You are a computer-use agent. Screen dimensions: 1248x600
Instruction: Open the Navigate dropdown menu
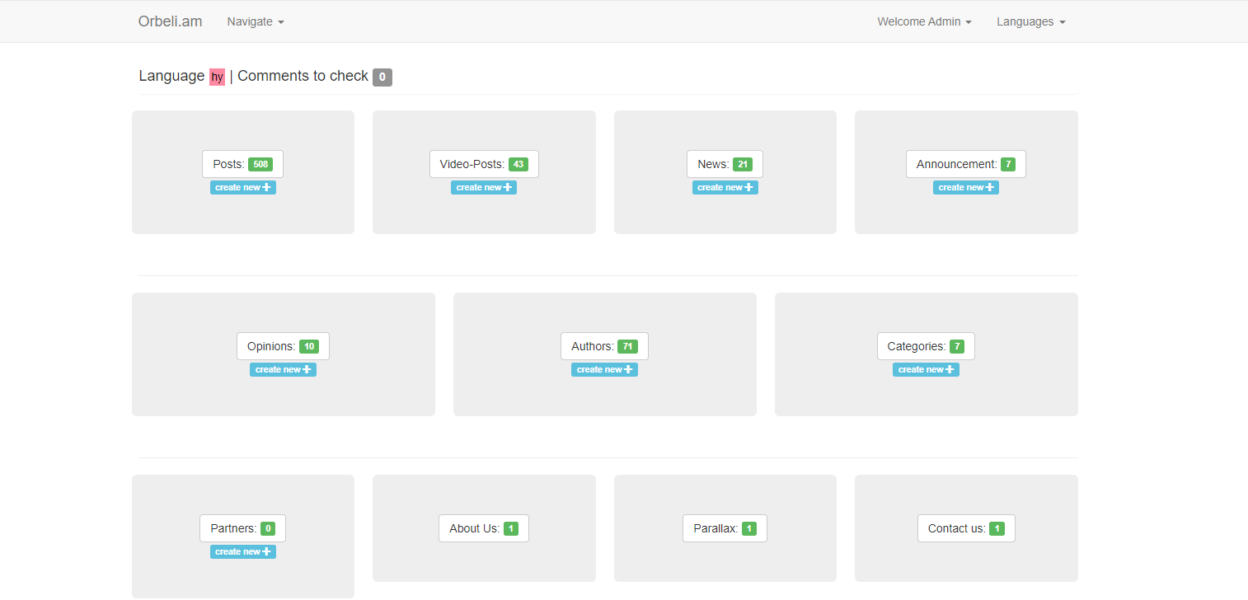(x=256, y=21)
